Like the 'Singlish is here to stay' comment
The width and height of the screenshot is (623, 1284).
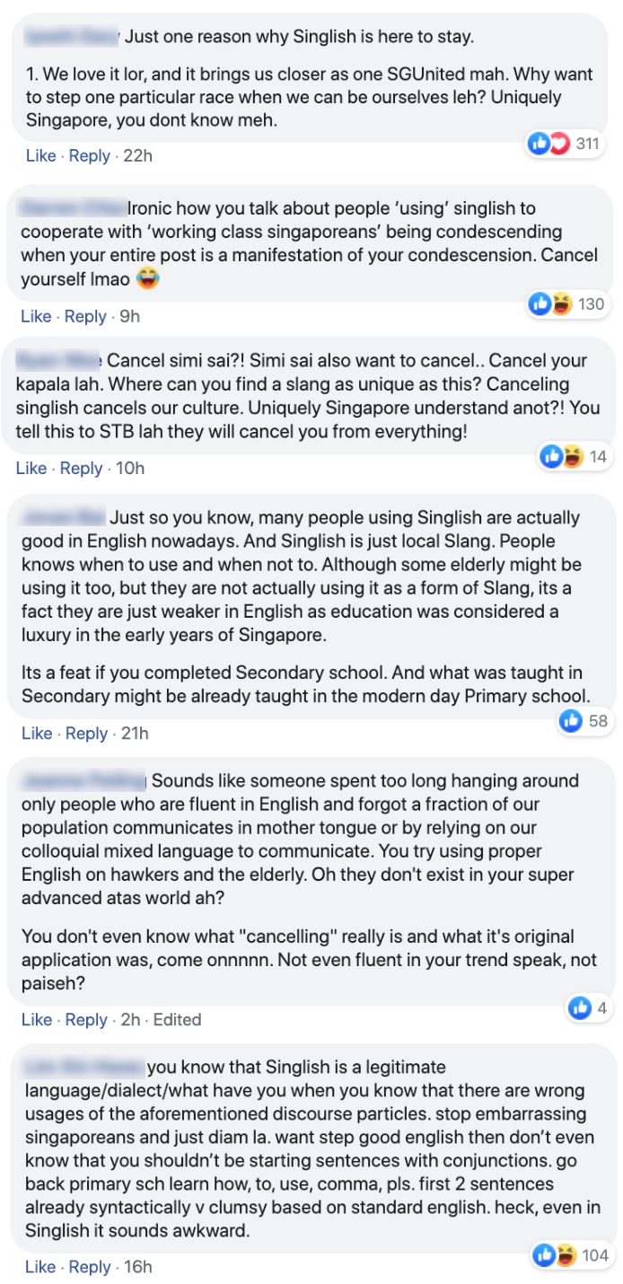pos(40,155)
